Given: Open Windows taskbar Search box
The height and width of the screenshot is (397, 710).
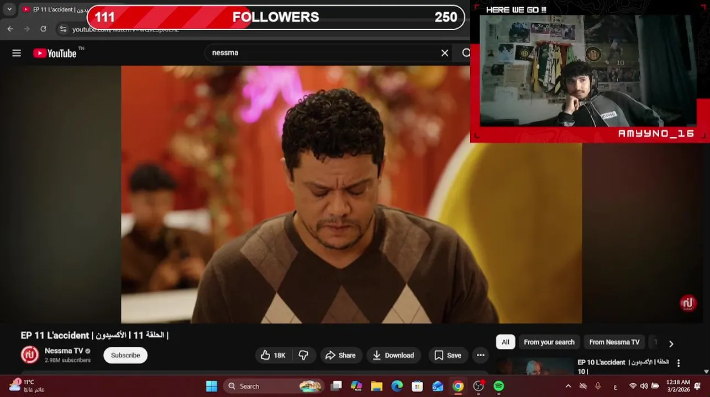Looking at the screenshot, I should [x=274, y=386].
